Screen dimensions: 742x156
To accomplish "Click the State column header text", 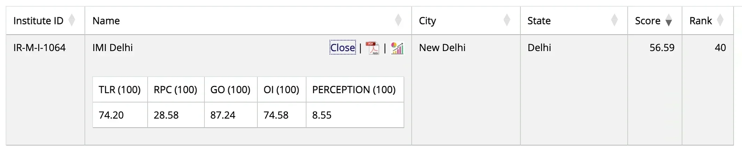I will [539, 21].
